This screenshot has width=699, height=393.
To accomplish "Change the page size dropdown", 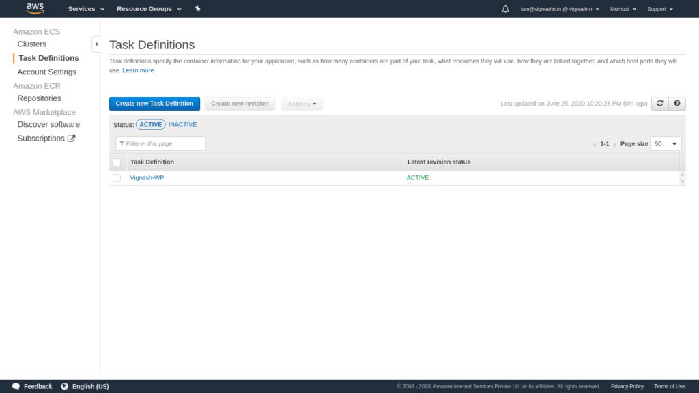I will pyautogui.click(x=666, y=143).
